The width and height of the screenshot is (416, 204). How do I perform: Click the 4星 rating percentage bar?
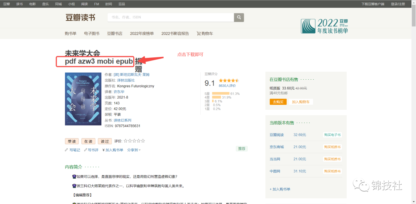[x=216, y=97]
